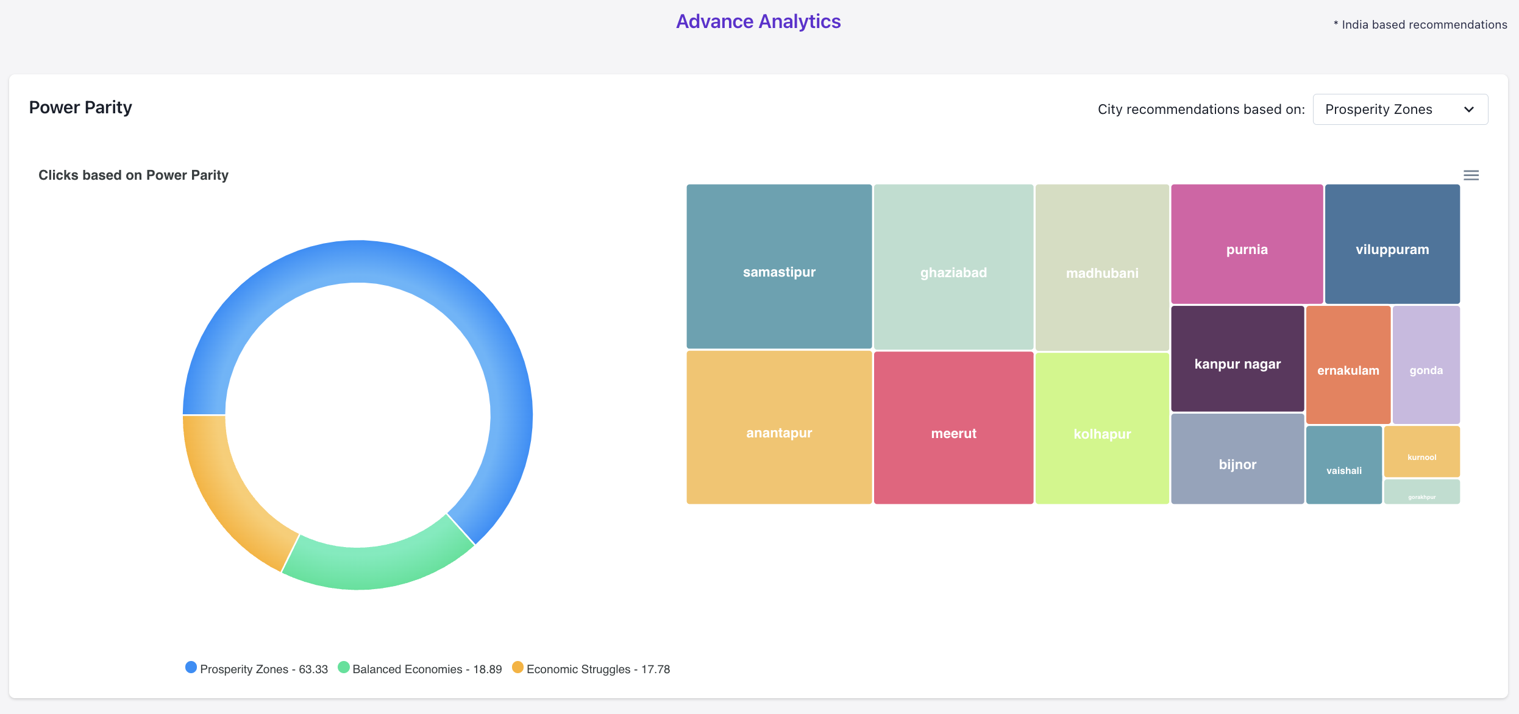Click the Advance Analytics heading
1519x714 pixels.
758,22
